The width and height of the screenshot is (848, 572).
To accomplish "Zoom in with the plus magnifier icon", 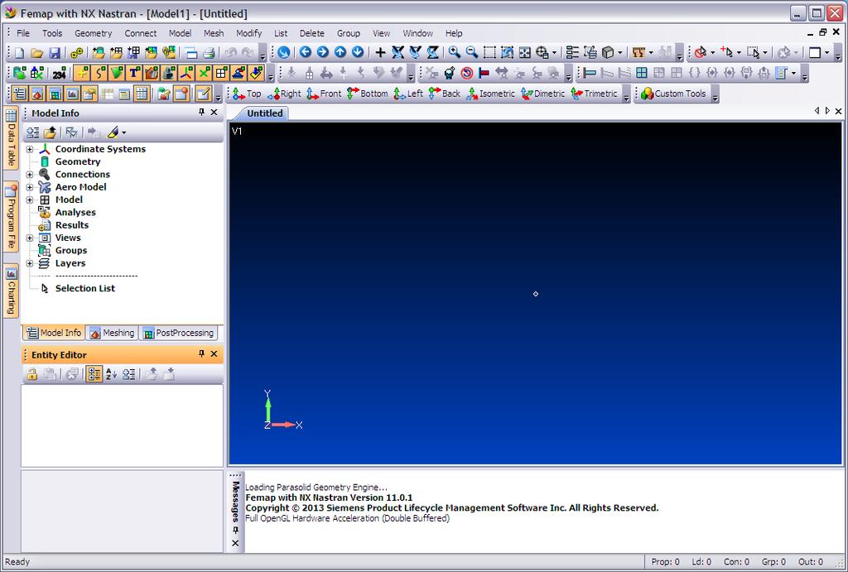I will pos(455,52).
